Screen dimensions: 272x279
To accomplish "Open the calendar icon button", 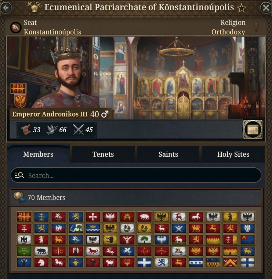I will (253, 129).
